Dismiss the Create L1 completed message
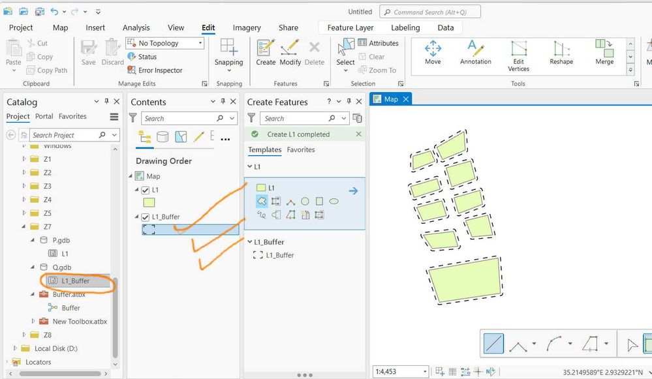 click(x=359, y=134)
